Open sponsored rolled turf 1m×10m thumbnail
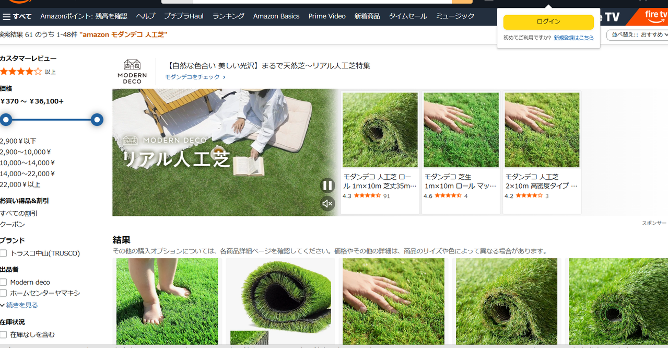Screen dimensions: 668x348 point(380,130)
